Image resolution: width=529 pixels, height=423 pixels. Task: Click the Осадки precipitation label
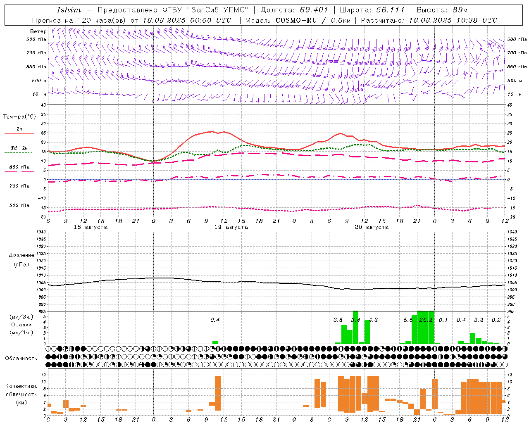21,325
